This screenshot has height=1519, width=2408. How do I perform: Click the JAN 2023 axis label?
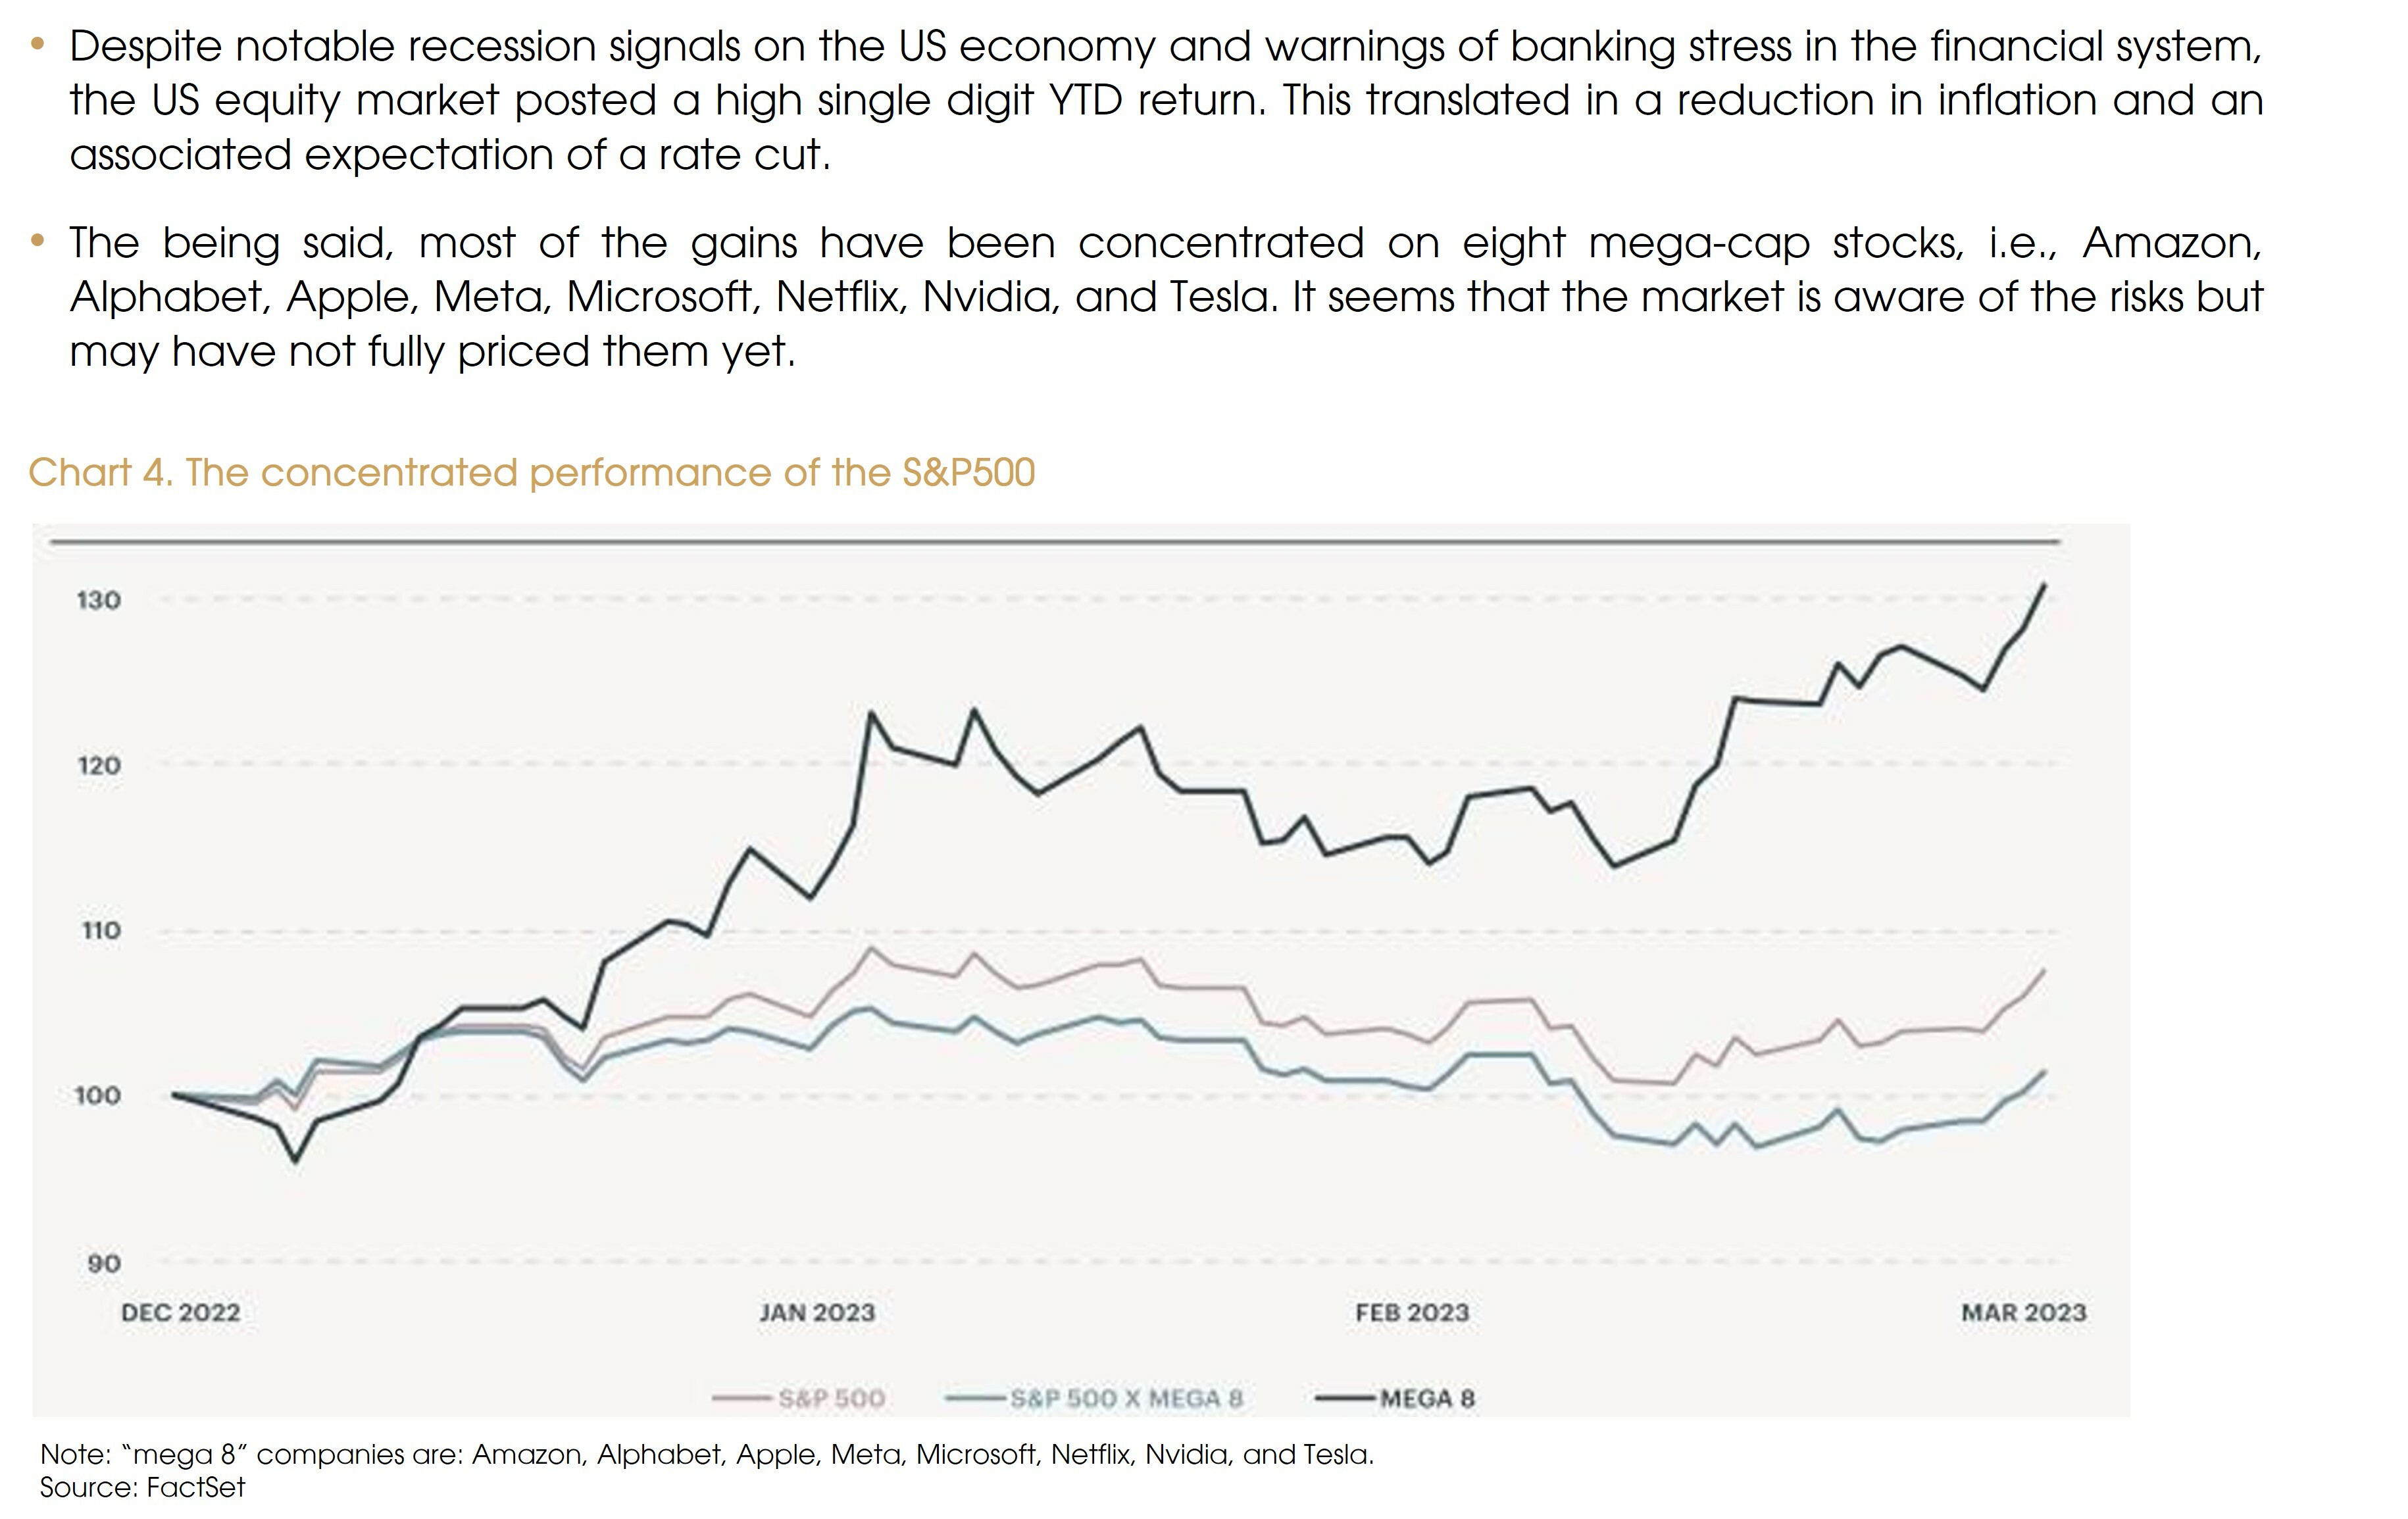tap(816, 1312)
